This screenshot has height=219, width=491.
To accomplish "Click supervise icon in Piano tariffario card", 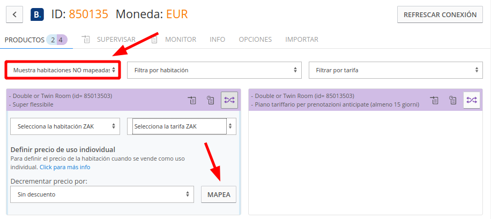I will pos(435,100).
